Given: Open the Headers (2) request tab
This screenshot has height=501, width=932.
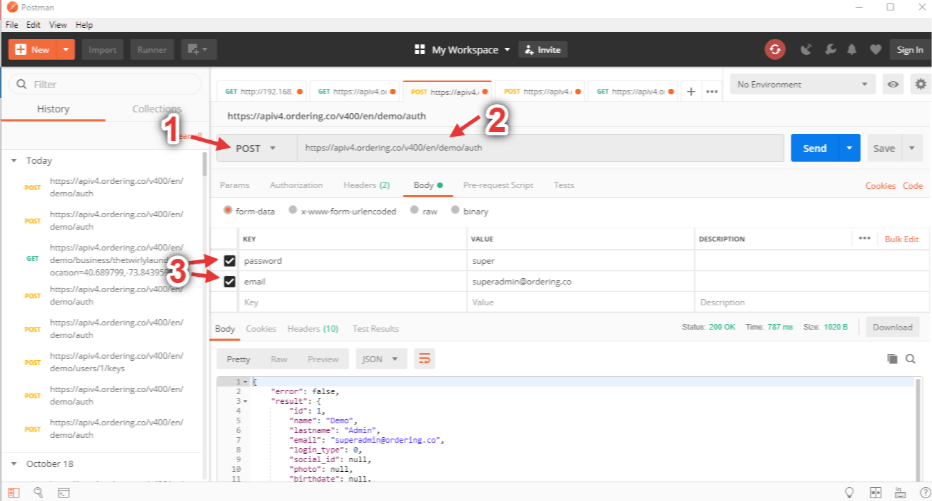Looking at the screenshot, I should [x=366, y=185].
